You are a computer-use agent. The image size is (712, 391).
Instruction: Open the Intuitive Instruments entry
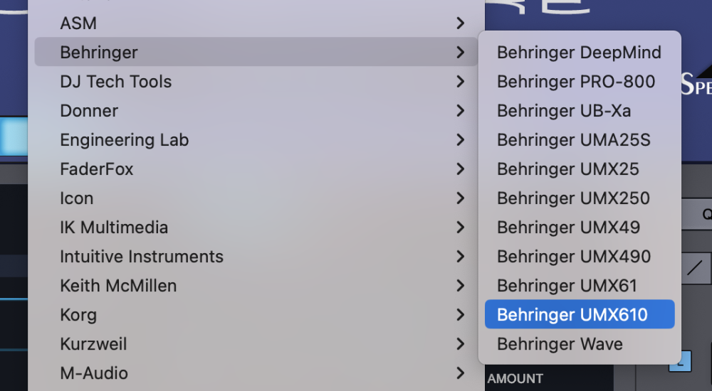tap(142, 257)
